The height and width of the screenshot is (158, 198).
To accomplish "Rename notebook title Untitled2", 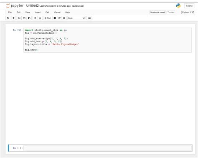I will pyautogui.click(x=32, y=5).
